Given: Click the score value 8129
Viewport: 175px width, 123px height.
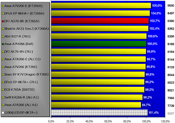Looking at the screenshot, I should [x=171, y=67].
